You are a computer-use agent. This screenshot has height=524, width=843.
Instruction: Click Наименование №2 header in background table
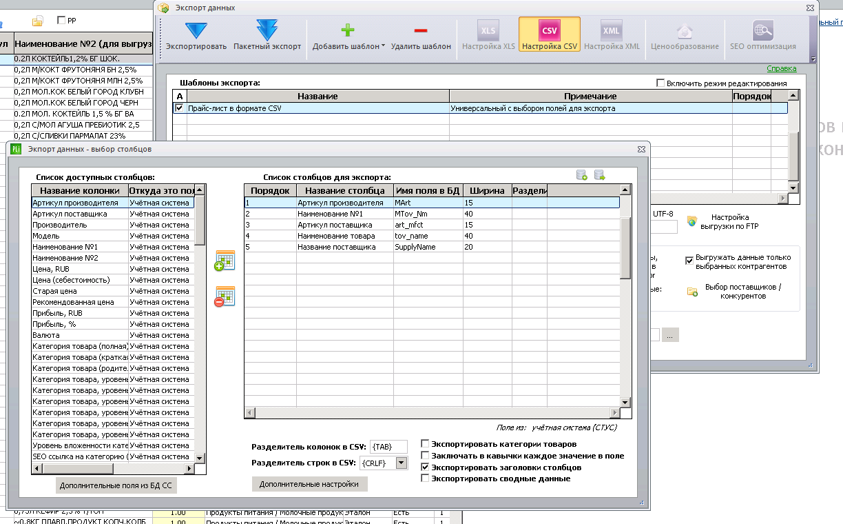pyautogui.click(x=83, y=43)
